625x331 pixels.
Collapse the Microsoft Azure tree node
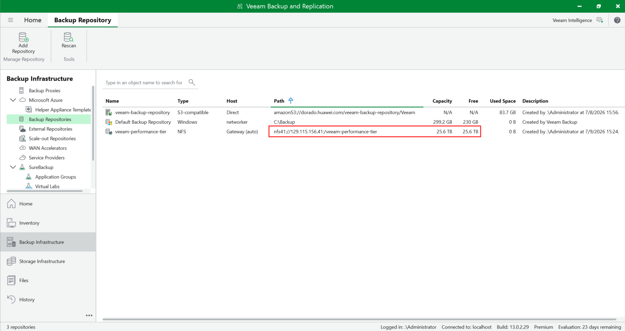click(13, 100)
